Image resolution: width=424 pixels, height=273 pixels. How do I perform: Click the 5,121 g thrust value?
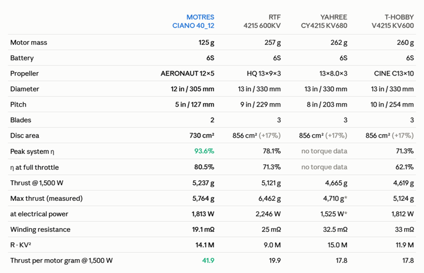coord(271,183)
